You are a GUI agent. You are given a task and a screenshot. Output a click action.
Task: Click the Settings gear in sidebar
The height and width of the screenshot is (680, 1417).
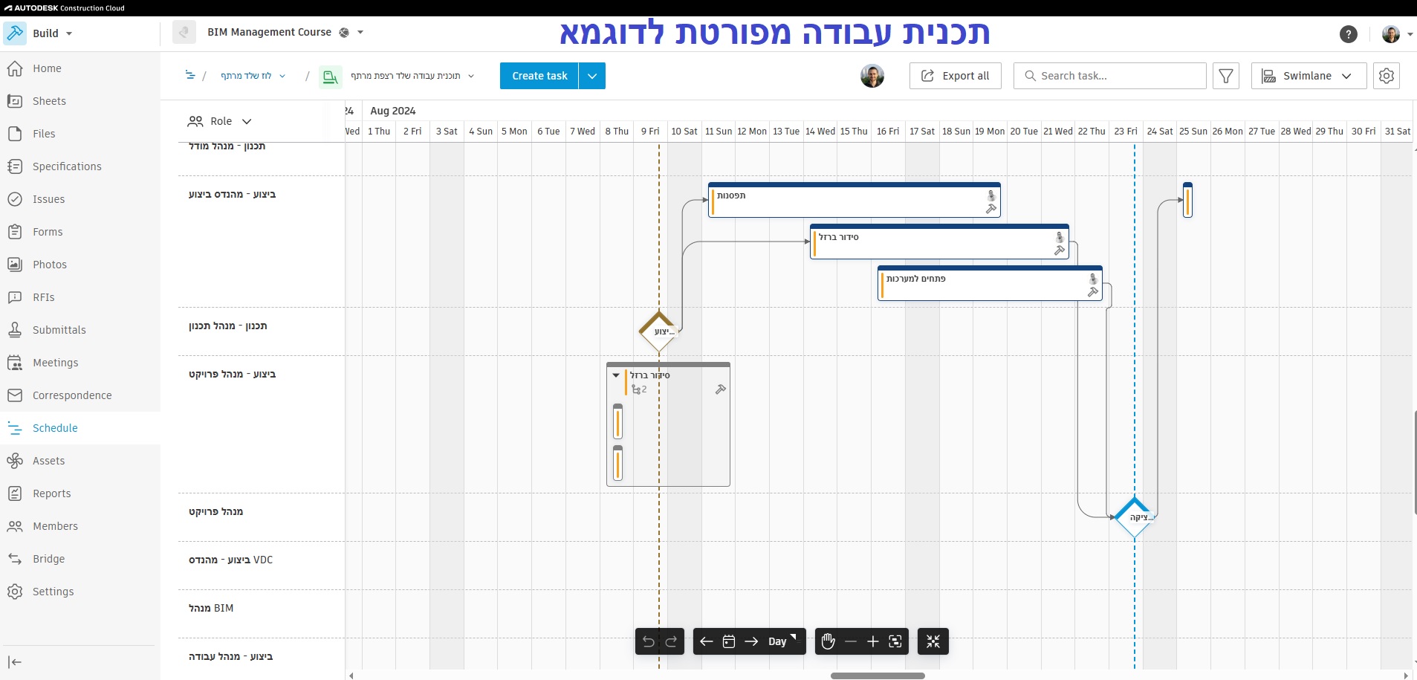pyautogui.click(x=15, y=592)
